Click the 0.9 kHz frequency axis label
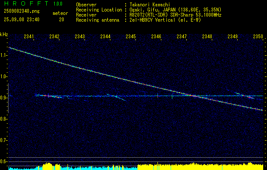The image size is (267, 170). 3,98
